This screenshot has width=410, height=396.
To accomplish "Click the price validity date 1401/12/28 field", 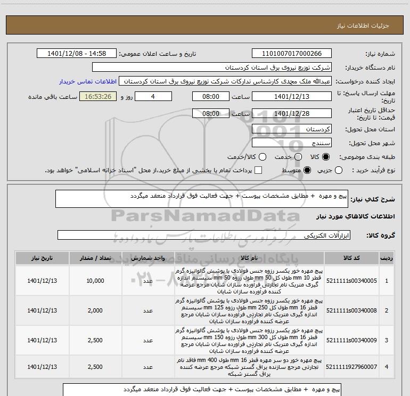I will pyautogui.click(x=292, y=114).
